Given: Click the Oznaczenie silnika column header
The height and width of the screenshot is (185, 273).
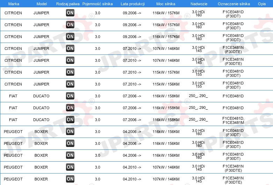Looking at the screenshot, I should pyautogui.click(x=234, y=4).
